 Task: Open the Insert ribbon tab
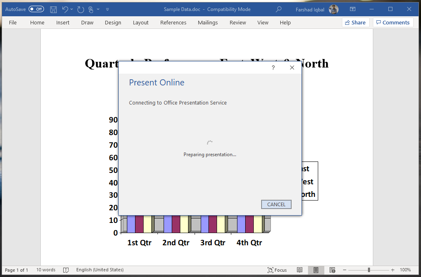[x=63, y=23]
